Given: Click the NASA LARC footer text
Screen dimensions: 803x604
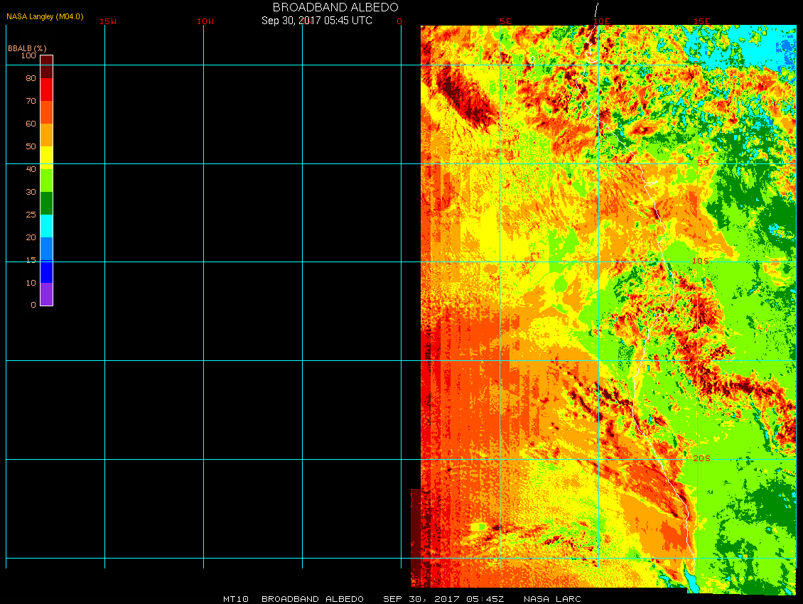Looking at the screenshot, I should (552, 599).
